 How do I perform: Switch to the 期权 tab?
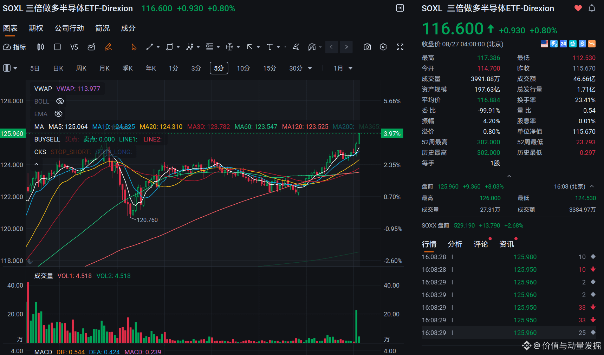(x=36, y=28)
